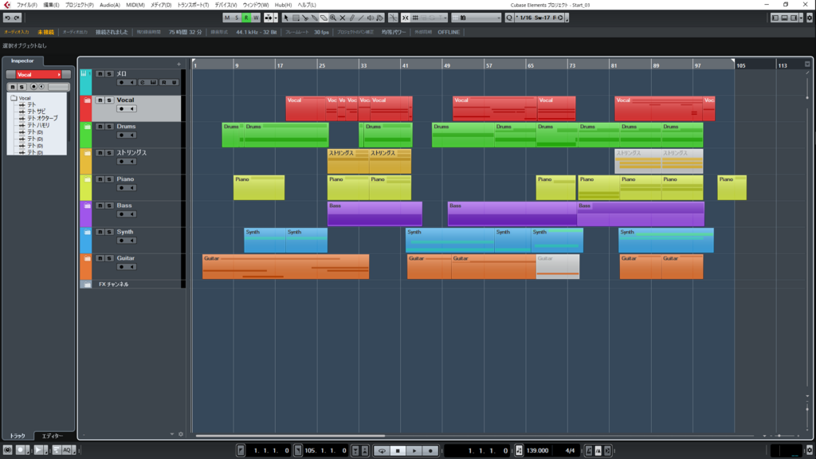The image size is (816, 459).
Task: Toggle the green global Read automation button
Action: 246,18
